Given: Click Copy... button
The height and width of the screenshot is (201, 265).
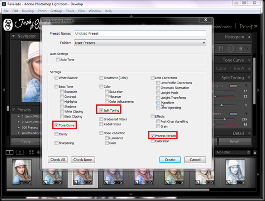Looking at the screenshot, I should click(x=25, y=142).
